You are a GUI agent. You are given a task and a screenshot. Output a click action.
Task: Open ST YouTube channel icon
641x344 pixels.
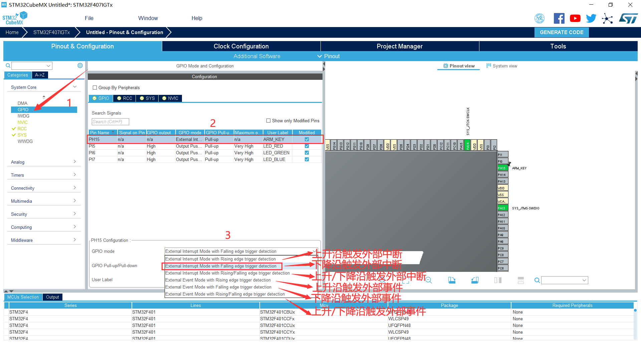tap(575, 18)
